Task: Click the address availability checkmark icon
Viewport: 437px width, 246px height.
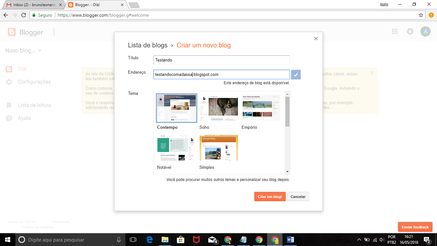Action: click(x=296, y=75)
